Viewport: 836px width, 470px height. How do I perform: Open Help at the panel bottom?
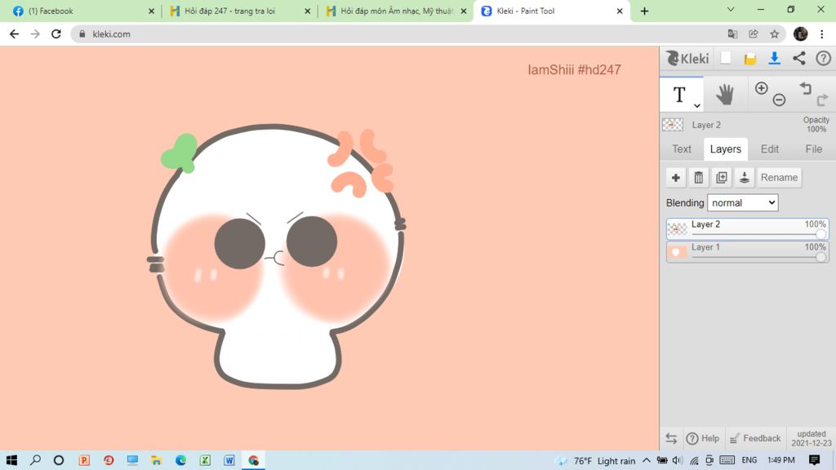[703, 438]
